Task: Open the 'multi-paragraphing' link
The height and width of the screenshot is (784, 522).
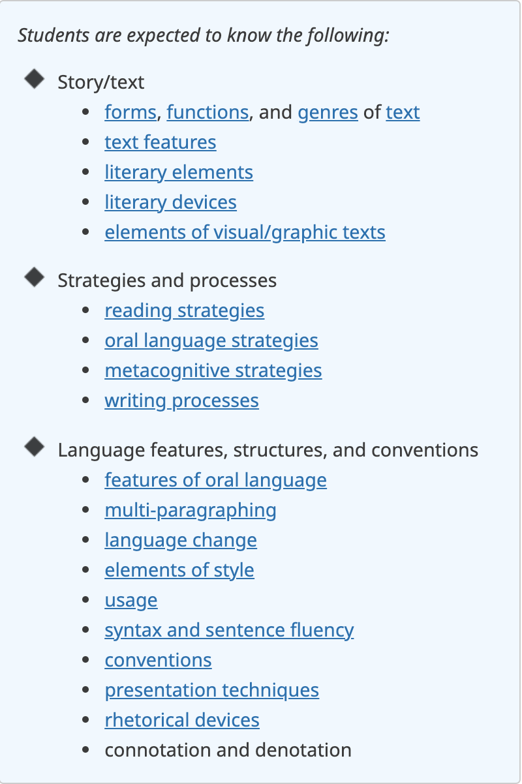Action: click(x=190, y=511)
